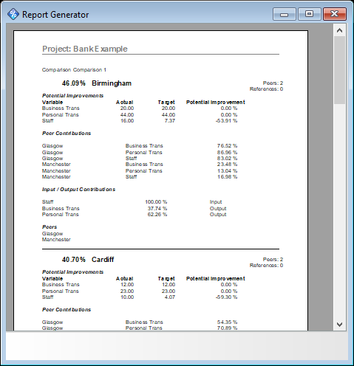Screen dimensions: 354x366
Task: Click the 76.52 % Glasgow contribution
Action: (227, 146)
